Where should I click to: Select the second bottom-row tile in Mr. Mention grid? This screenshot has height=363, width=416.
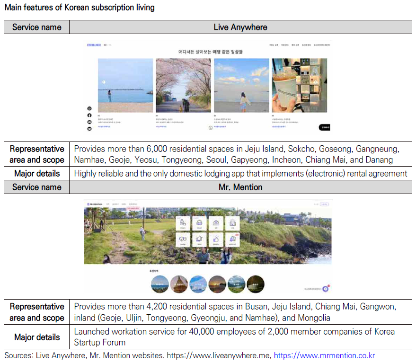coord(199,240)
